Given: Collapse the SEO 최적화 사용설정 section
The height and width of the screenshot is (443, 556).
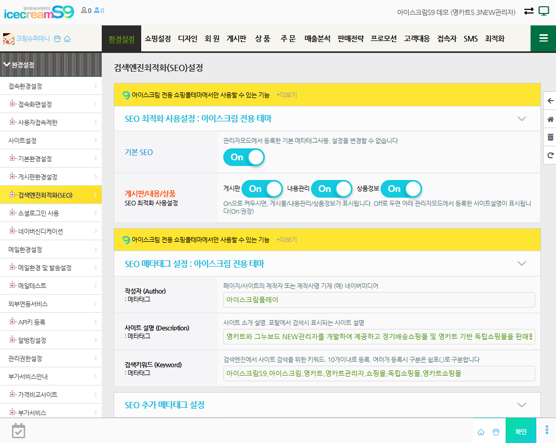Looking at the screenshot, I should click(x=522, y=119).
